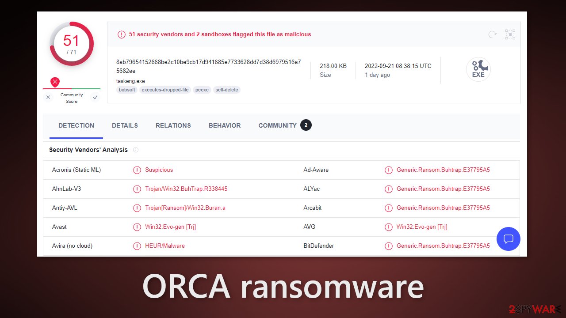Click the malicious alert icon in the banner
This screenshot has height=318, width=566.
[121, 34]
